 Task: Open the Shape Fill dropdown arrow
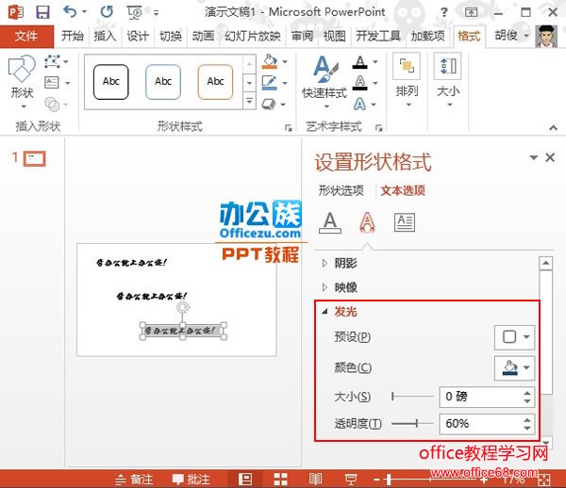click(285, 61)
